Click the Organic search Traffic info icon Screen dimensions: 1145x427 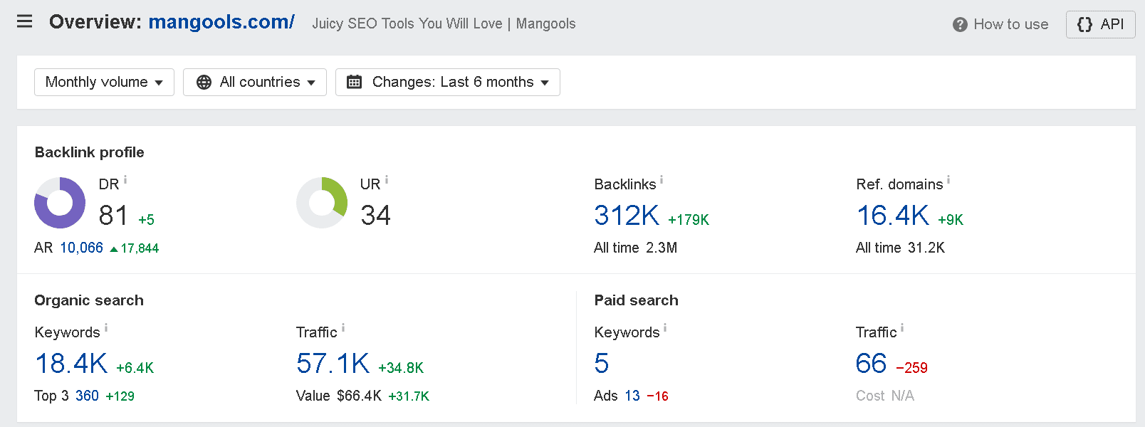tap(343, 328)
